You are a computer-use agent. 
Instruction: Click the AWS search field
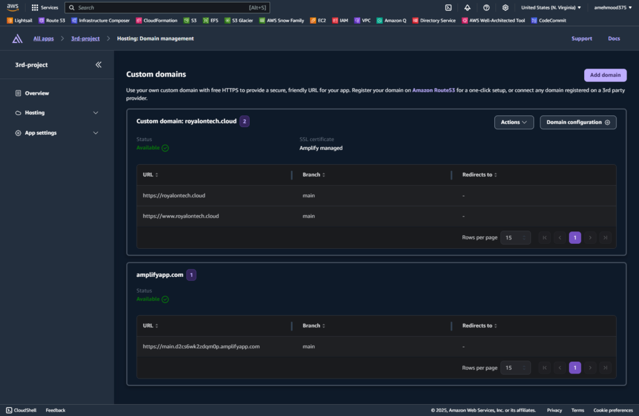click(x=167, y=7)
